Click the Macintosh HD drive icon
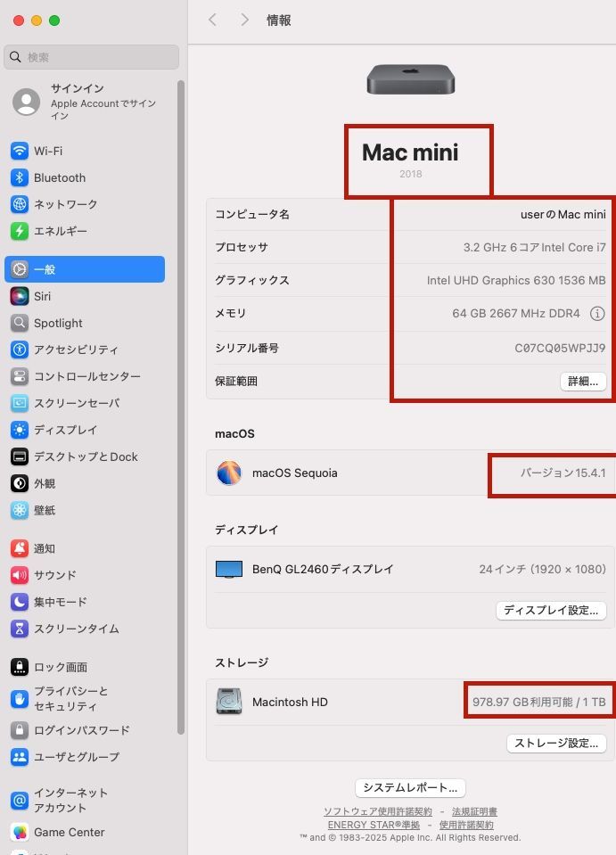616x855 pixels. click(x=229, y=702)
